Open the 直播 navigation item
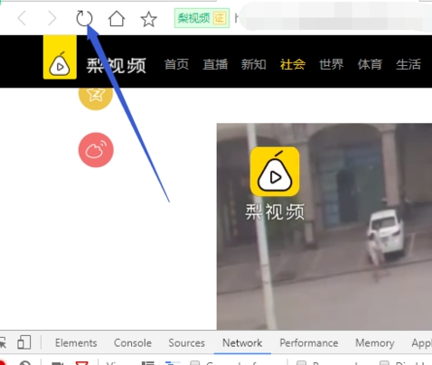 [x=215, y=64]
